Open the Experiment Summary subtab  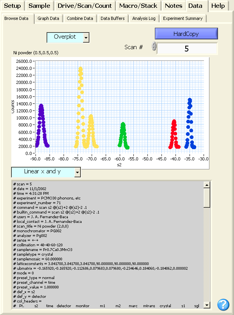[x=183, y=18]
